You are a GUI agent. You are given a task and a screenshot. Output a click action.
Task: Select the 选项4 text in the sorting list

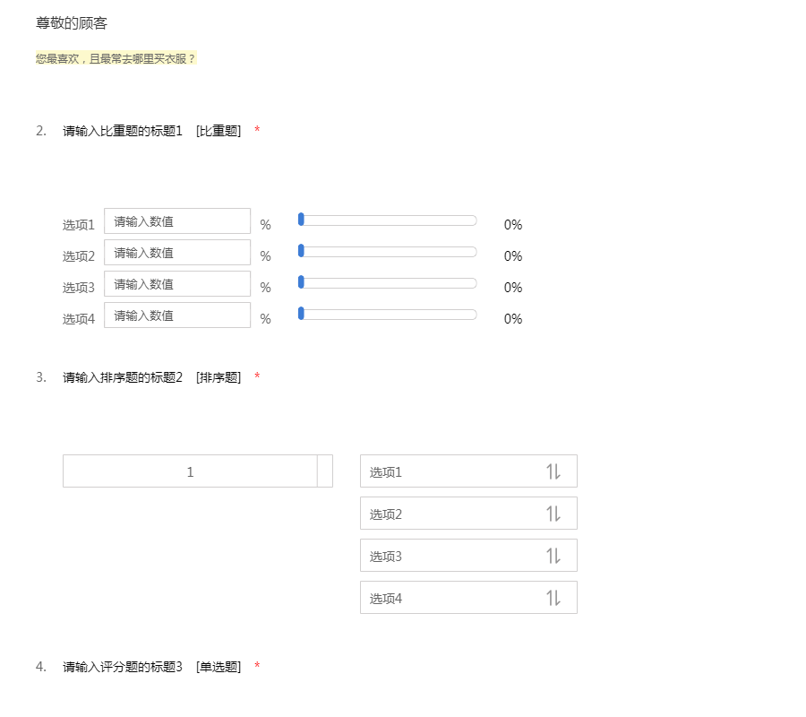(x=386, y=599)
